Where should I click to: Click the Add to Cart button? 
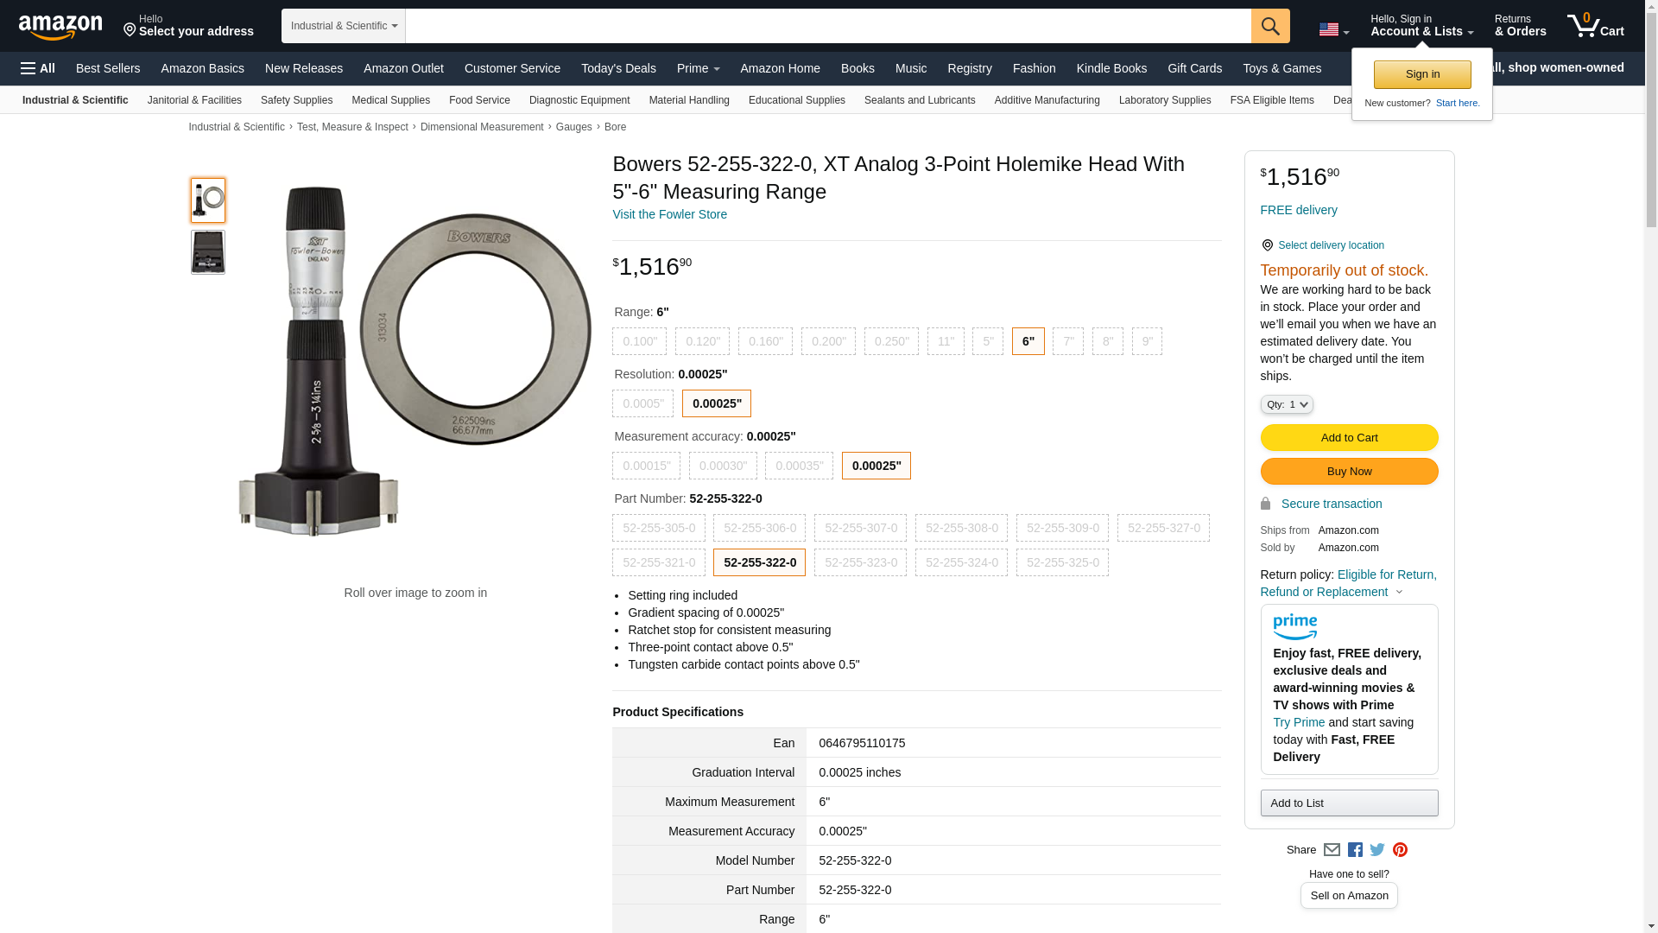(x=1348, y=437)
